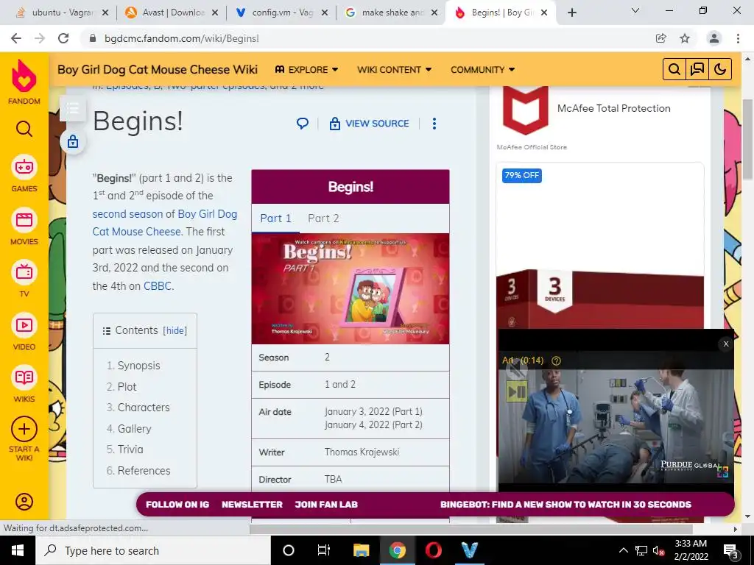Mute toggle on the video ad

[515, 370]
